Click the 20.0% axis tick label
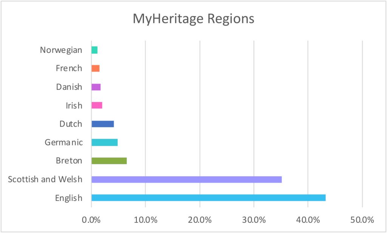The image size is (387, 233). pyautogui.click(x=200, y=219)
